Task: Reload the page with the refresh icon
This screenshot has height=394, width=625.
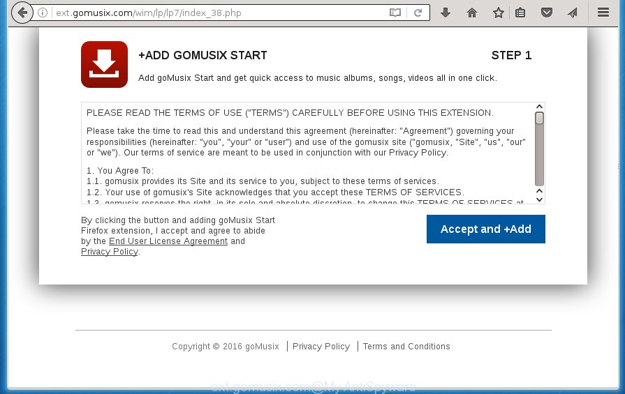Action: pyautogui.click(x=418, y=13)
